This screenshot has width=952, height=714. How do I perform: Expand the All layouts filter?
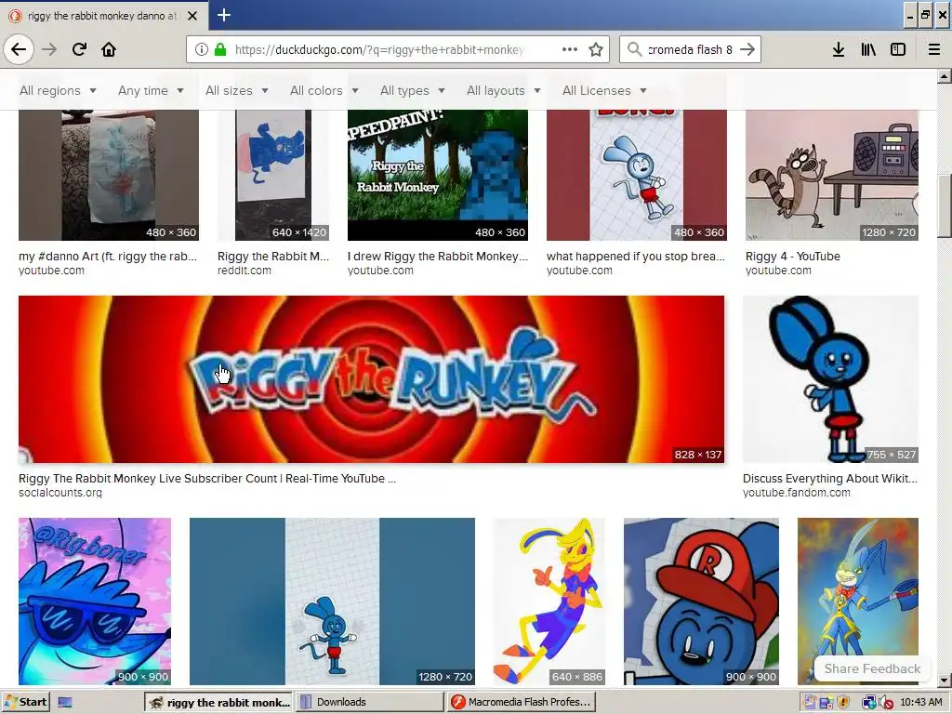coord(503,90)
